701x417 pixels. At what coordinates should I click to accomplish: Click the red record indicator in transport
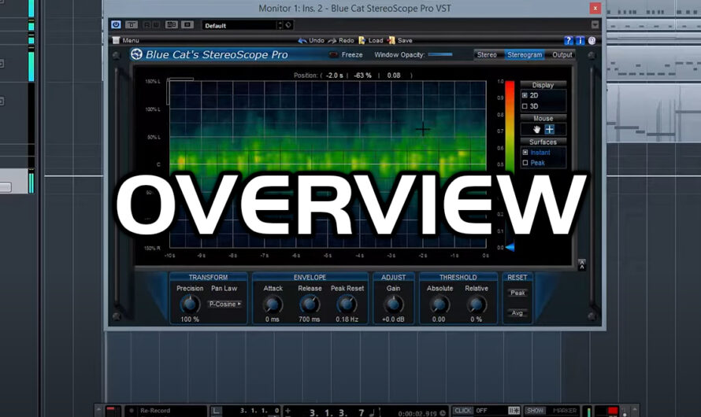(x=613, y=411)
